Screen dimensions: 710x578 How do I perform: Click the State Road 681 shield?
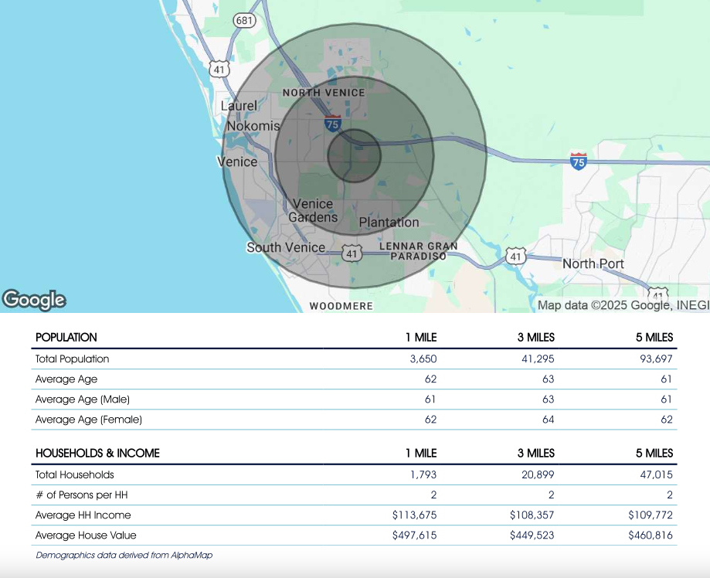244,21
